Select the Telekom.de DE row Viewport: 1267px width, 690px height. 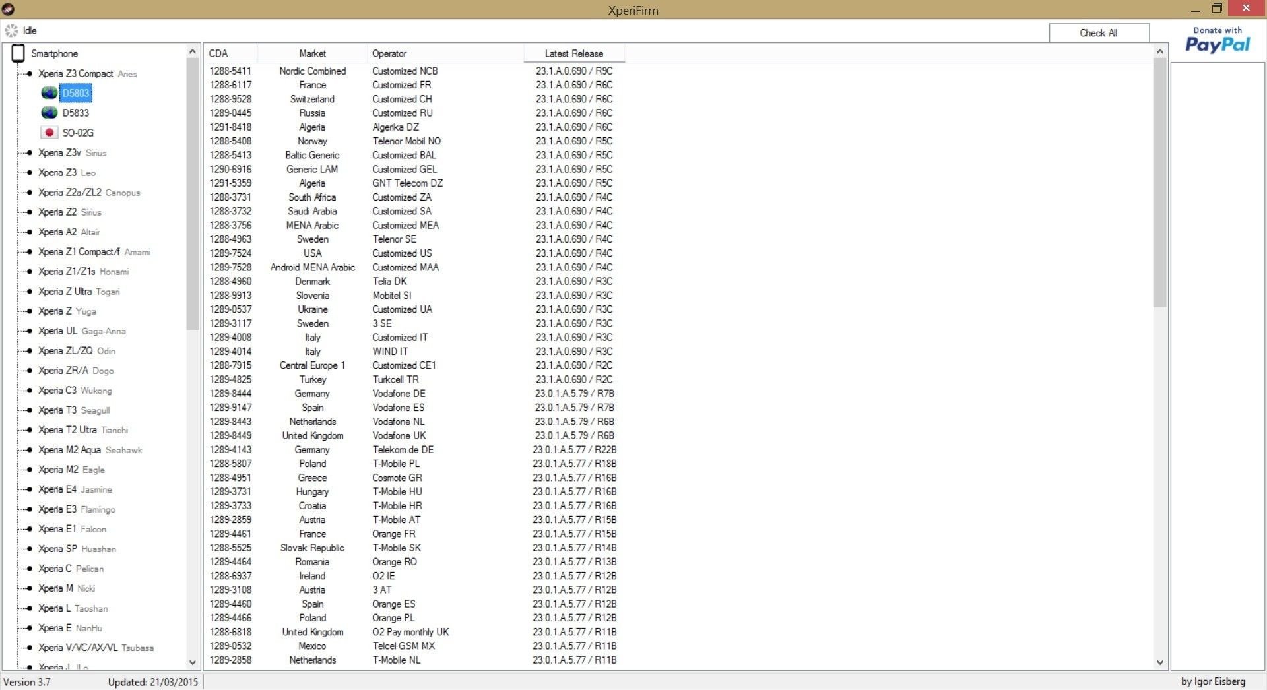pos(414,450)
